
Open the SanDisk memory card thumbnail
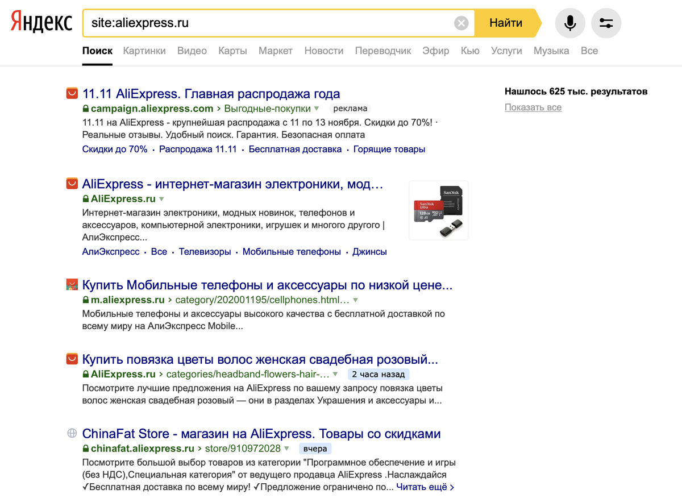click(x=438, y=210)
